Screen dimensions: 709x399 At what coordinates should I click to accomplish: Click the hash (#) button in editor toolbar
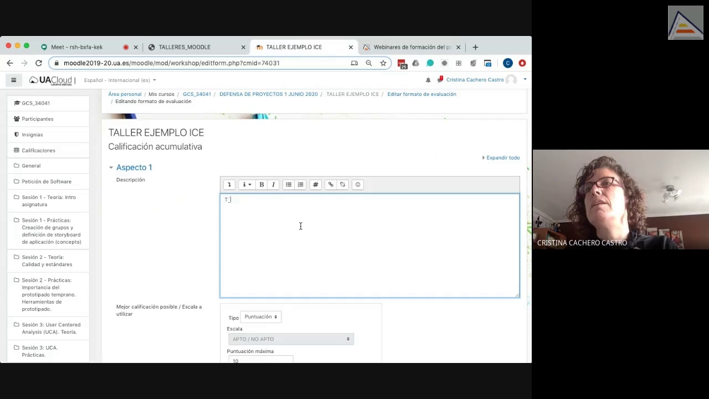pyautogui.click(x=315, y=185)
